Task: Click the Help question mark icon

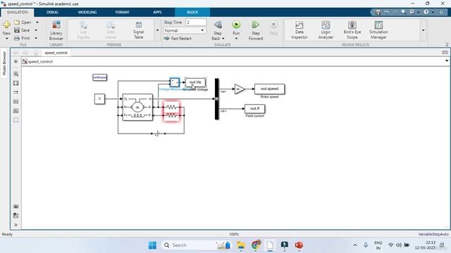Action: tap(426, 12)
